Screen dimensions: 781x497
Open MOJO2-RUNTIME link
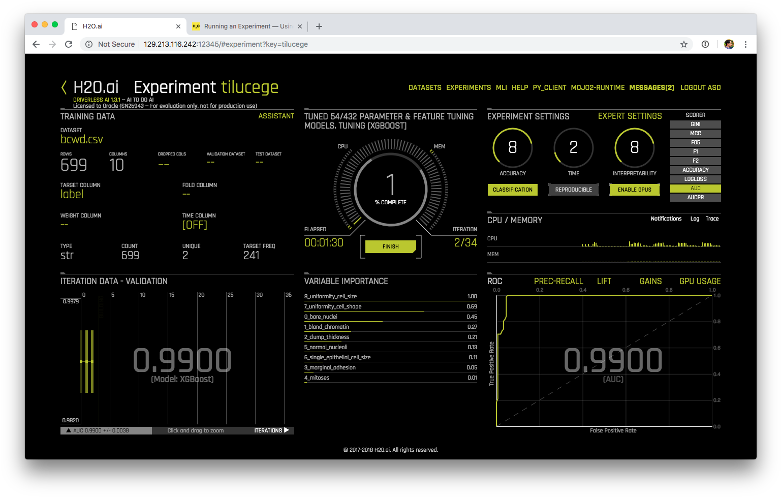click(598, 87)
